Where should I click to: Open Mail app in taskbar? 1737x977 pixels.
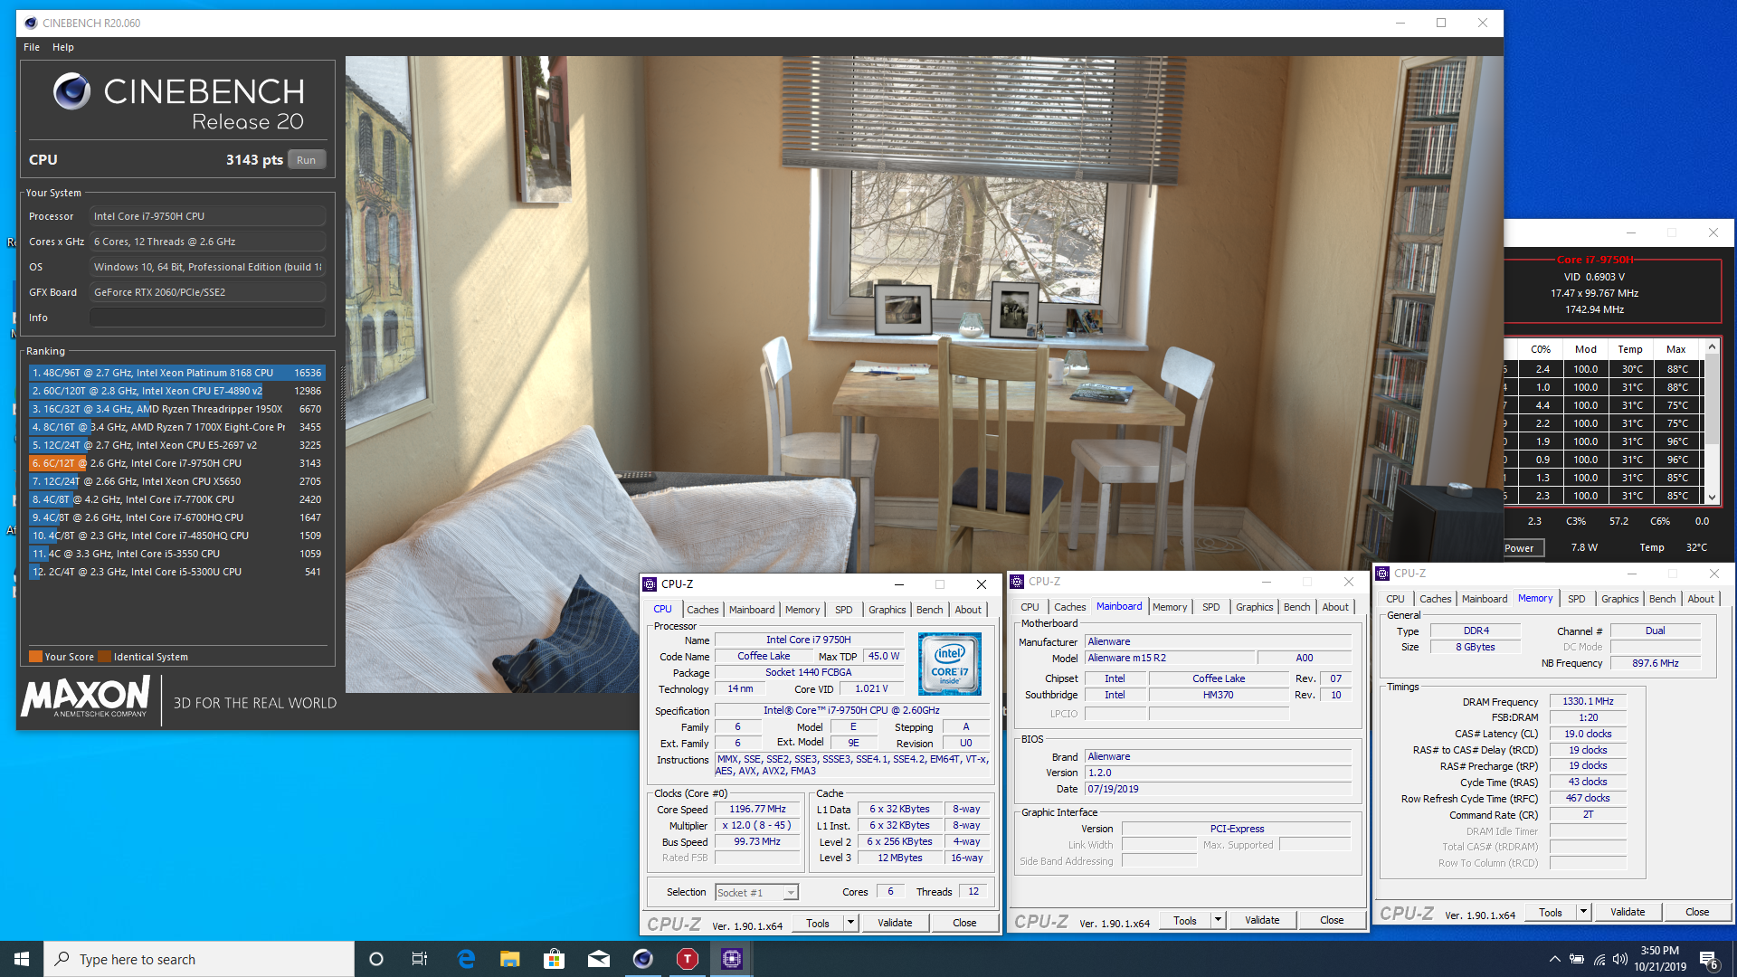click(598, 959)
